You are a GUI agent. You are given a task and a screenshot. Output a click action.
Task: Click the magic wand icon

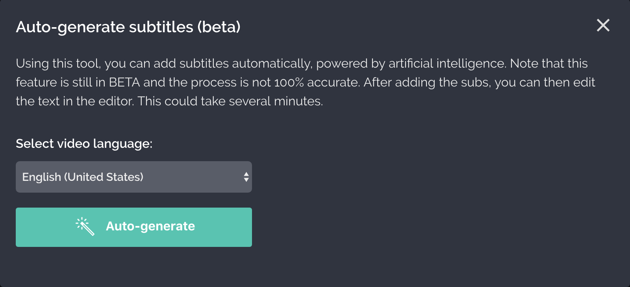click(x=85, y=226)
